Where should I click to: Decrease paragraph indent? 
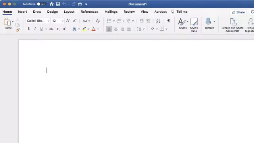142,21
